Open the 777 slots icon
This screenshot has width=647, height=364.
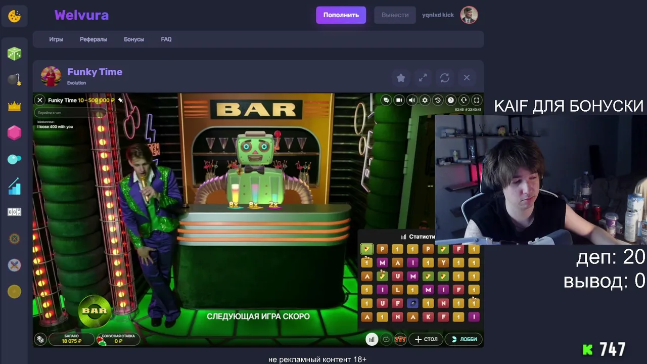[400, 339]
